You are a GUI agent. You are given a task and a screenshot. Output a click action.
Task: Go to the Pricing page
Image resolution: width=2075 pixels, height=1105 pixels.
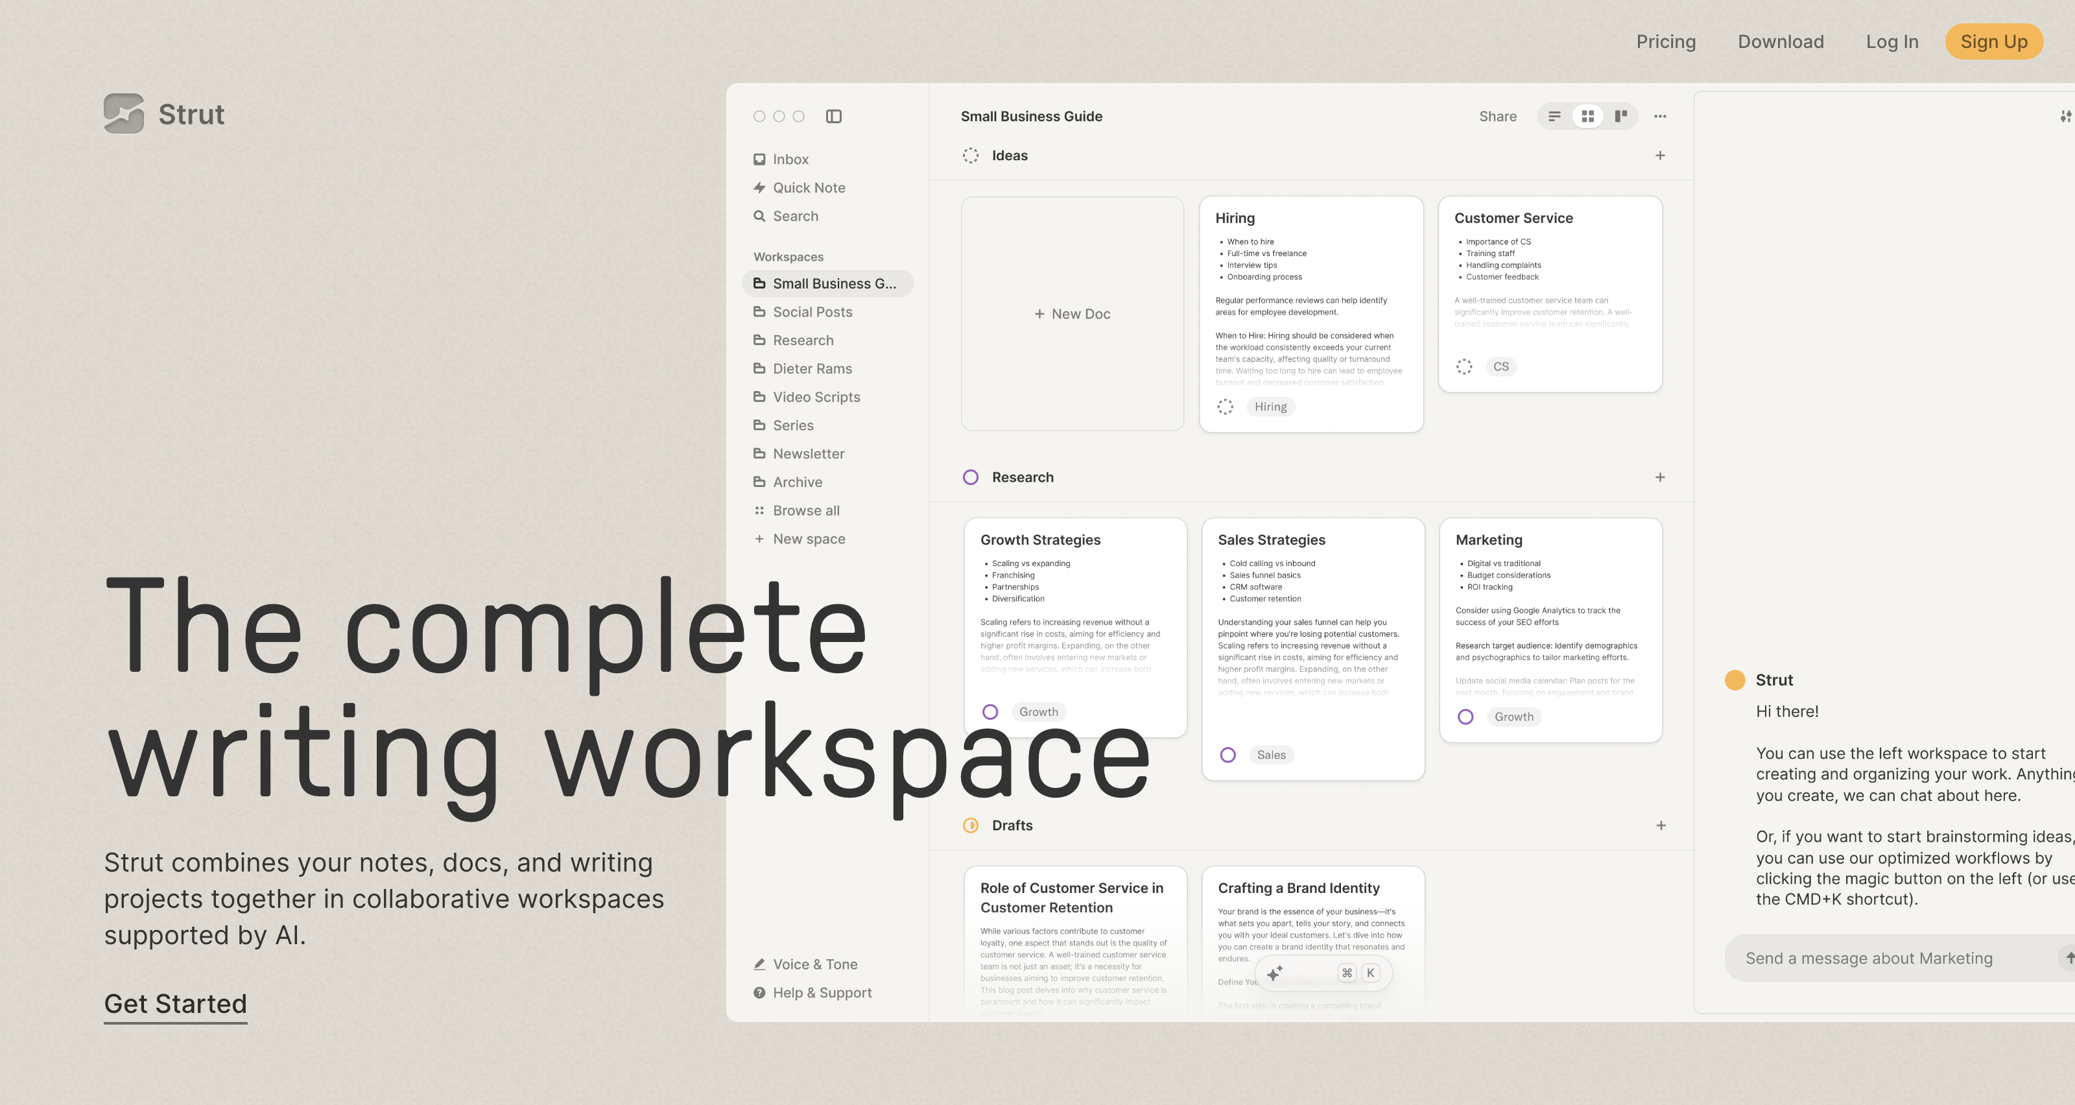(x=1666, y=41)
